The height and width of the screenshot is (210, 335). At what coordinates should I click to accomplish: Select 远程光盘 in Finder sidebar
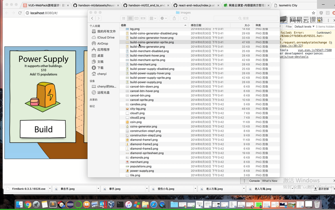click(101, 92)
